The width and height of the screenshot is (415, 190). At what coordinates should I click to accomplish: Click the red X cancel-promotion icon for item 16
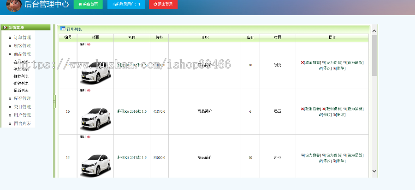(x=323, y=109)
